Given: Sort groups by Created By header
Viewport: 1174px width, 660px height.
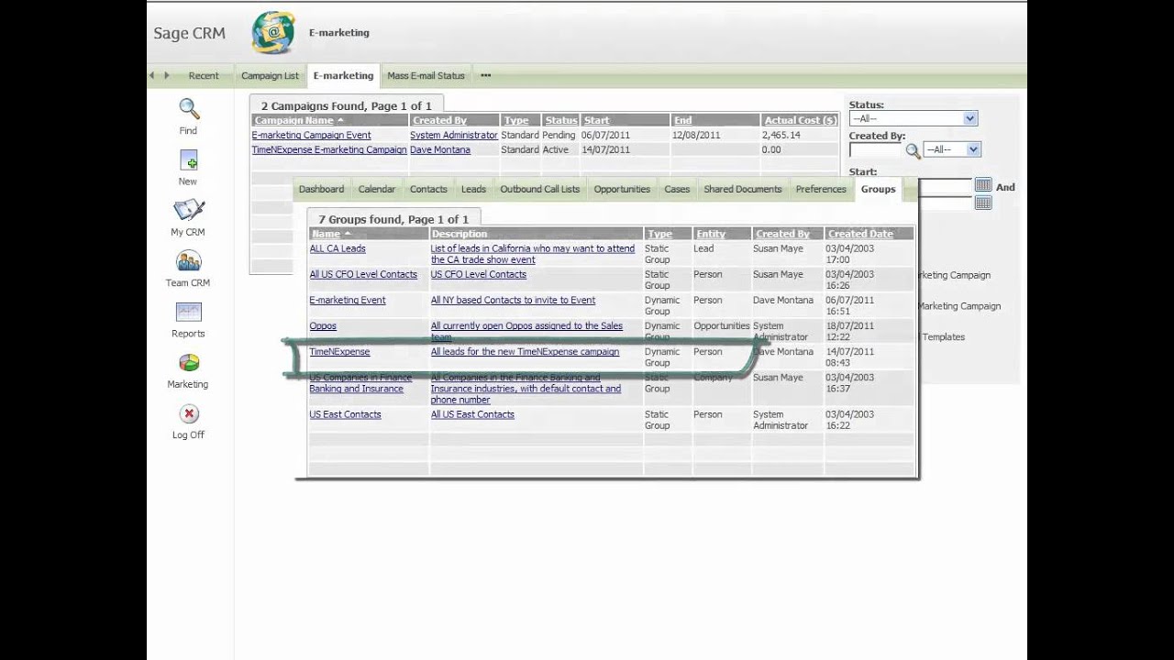Looking at the screenshot, I should point(782,234).
